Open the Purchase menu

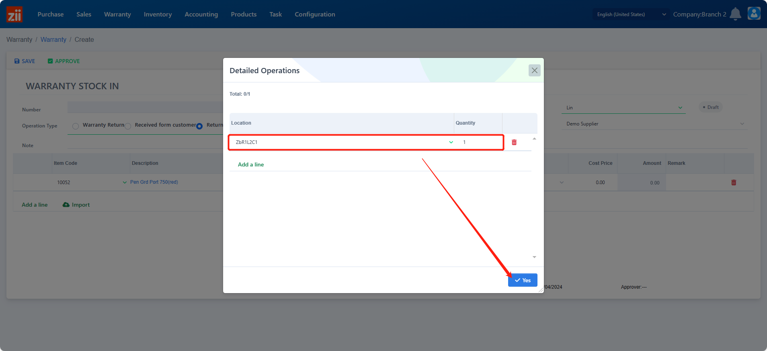51,14
